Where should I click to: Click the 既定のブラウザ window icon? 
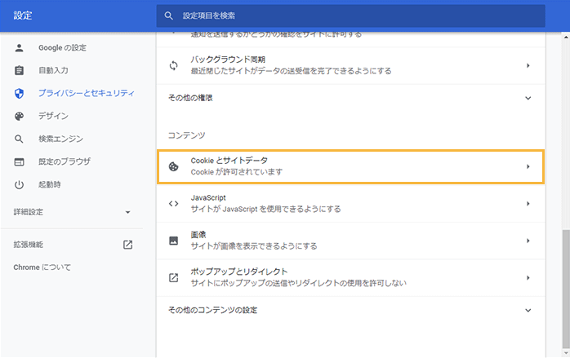(20, 162)
